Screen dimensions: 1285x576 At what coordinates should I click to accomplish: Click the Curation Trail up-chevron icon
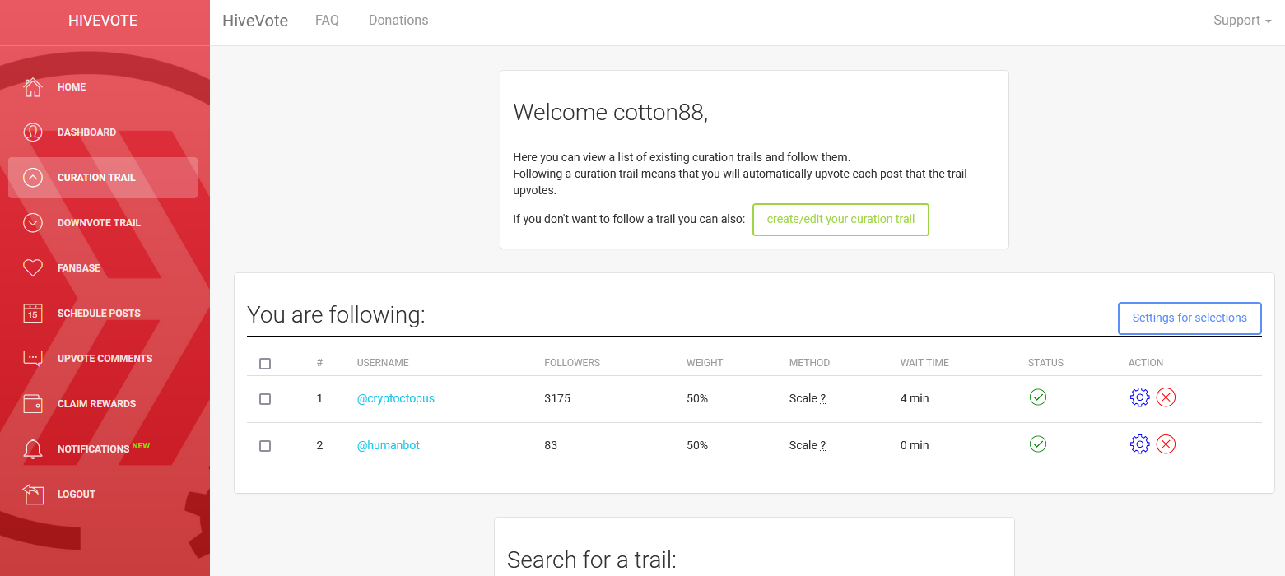coord(33,178)
